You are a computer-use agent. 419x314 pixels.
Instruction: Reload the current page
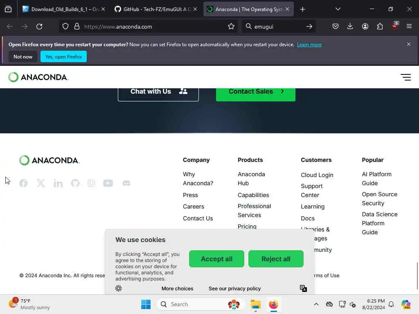pyautogui.click(x=39, y=27)
